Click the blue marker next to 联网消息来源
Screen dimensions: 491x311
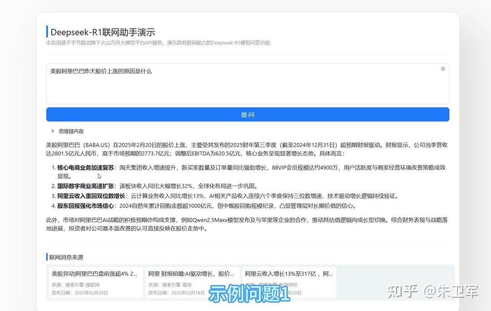point(47,257)
